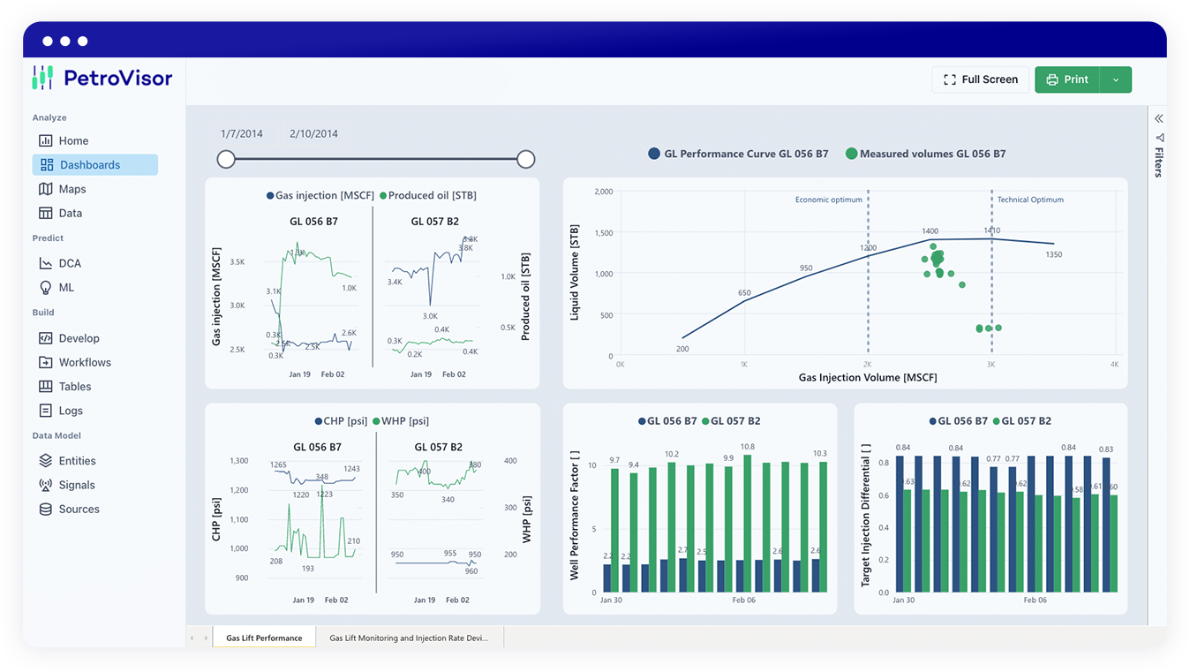
Task: Toggle Gas injection [MSCF] legend series
Action: [320, 196]
